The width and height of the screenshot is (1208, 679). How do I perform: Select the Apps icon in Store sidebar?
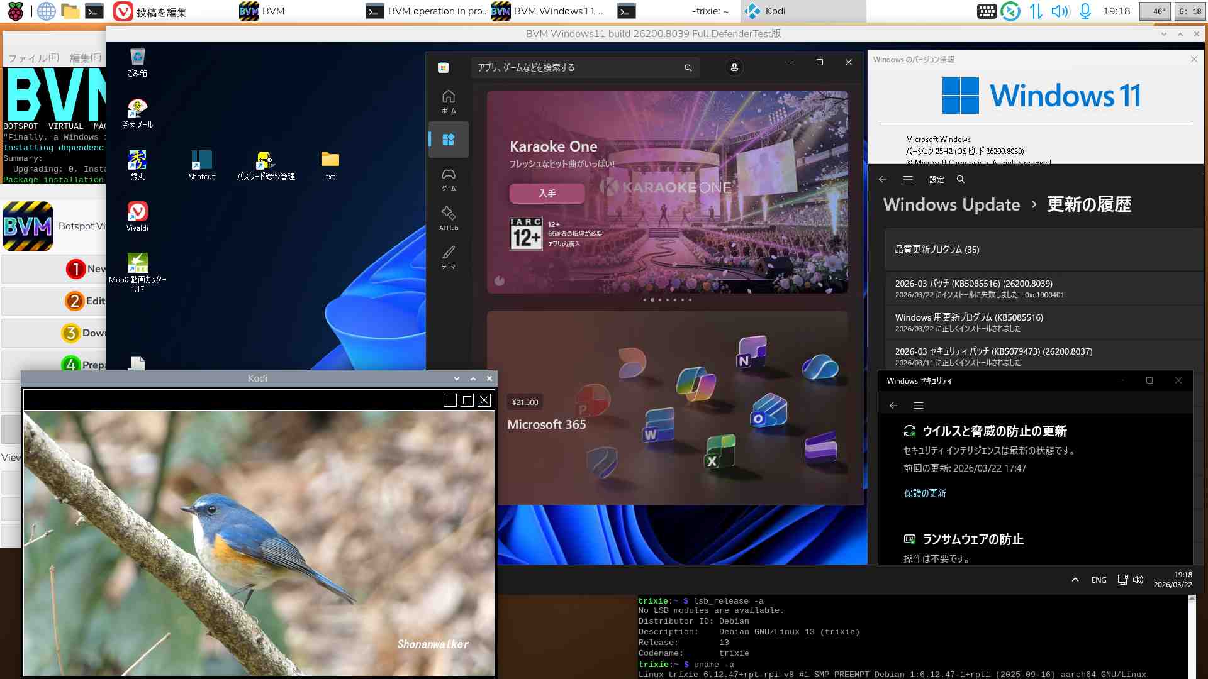click(448, 140)
